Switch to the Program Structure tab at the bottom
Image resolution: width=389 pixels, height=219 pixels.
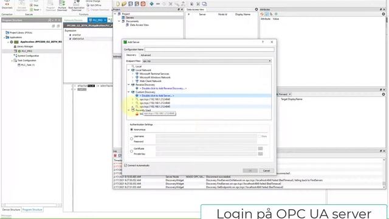[32, 210]
